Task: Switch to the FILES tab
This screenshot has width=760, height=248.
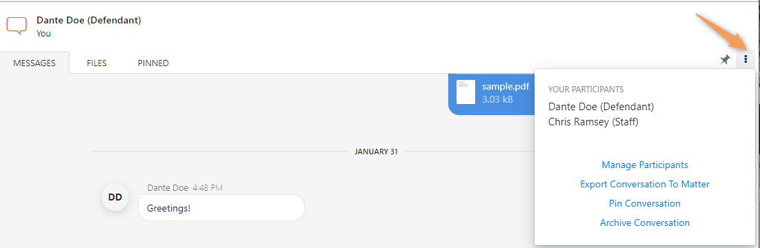Action: click(97, 63)
